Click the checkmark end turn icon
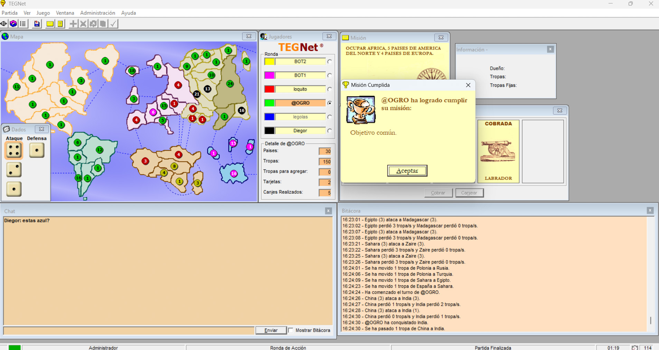Viewport: 659px width, 350px height. 113,24
